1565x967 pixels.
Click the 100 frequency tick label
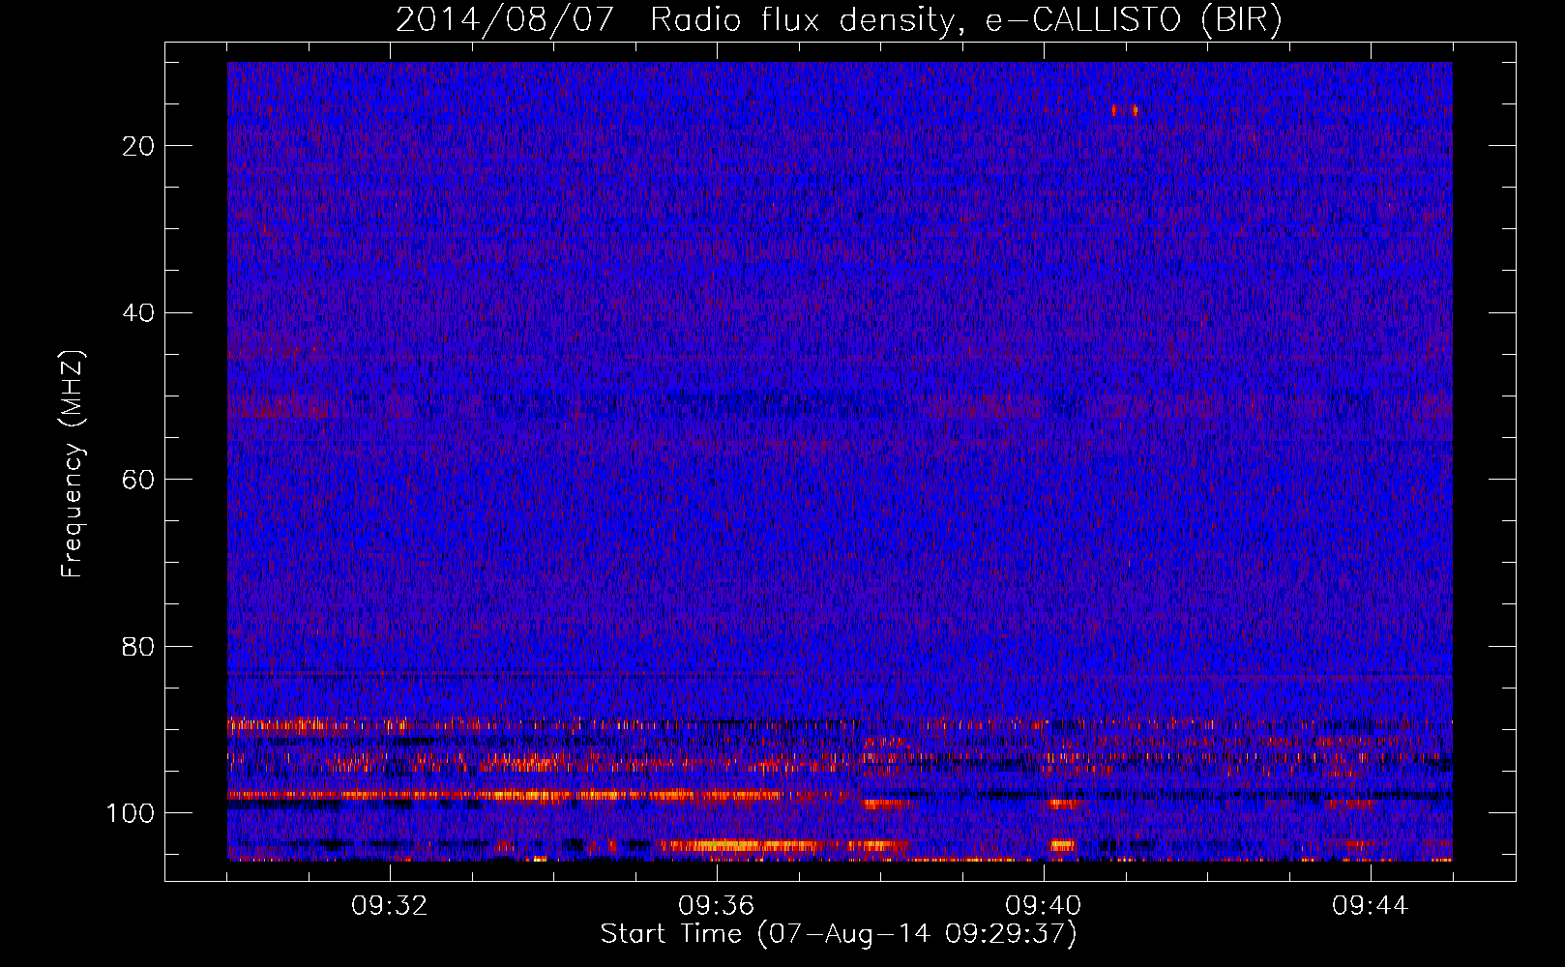132,813
